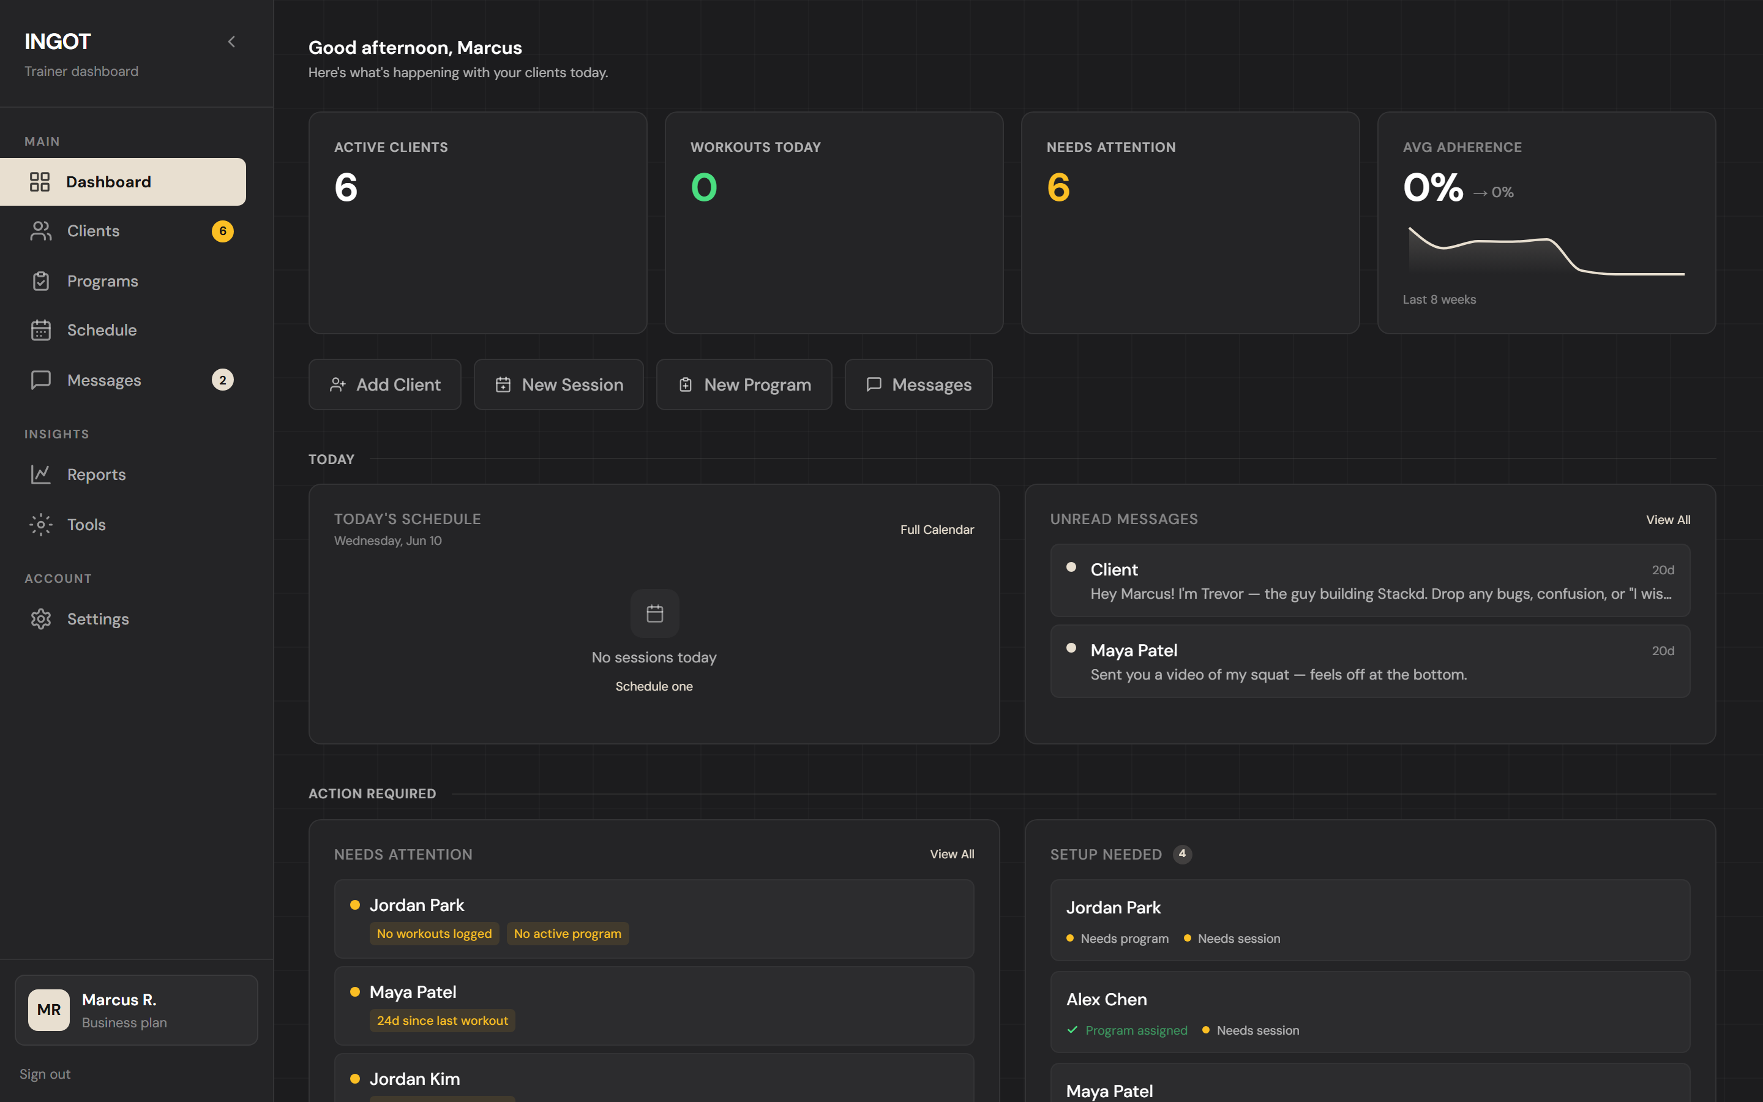1763x1102 pixels.
Task: Navigate to Schedule in the sidebar
Action: [x=123, y=330]
